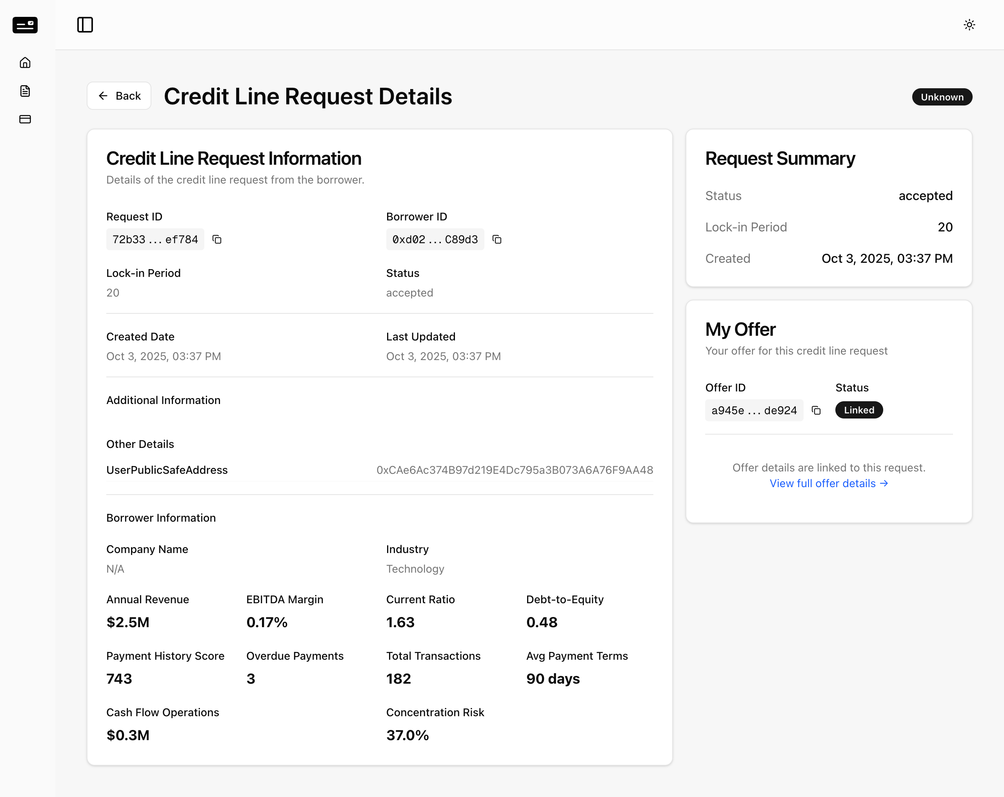Image resolution: width=1004 pixels, height=797 pixels.
Task: Click the Annual Revenue $2.5M value
Action: pyautogui.click(x=128, y=622)
